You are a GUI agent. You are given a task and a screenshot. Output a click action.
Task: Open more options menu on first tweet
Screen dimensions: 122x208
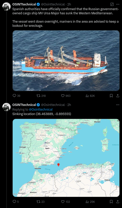(118, 4)
